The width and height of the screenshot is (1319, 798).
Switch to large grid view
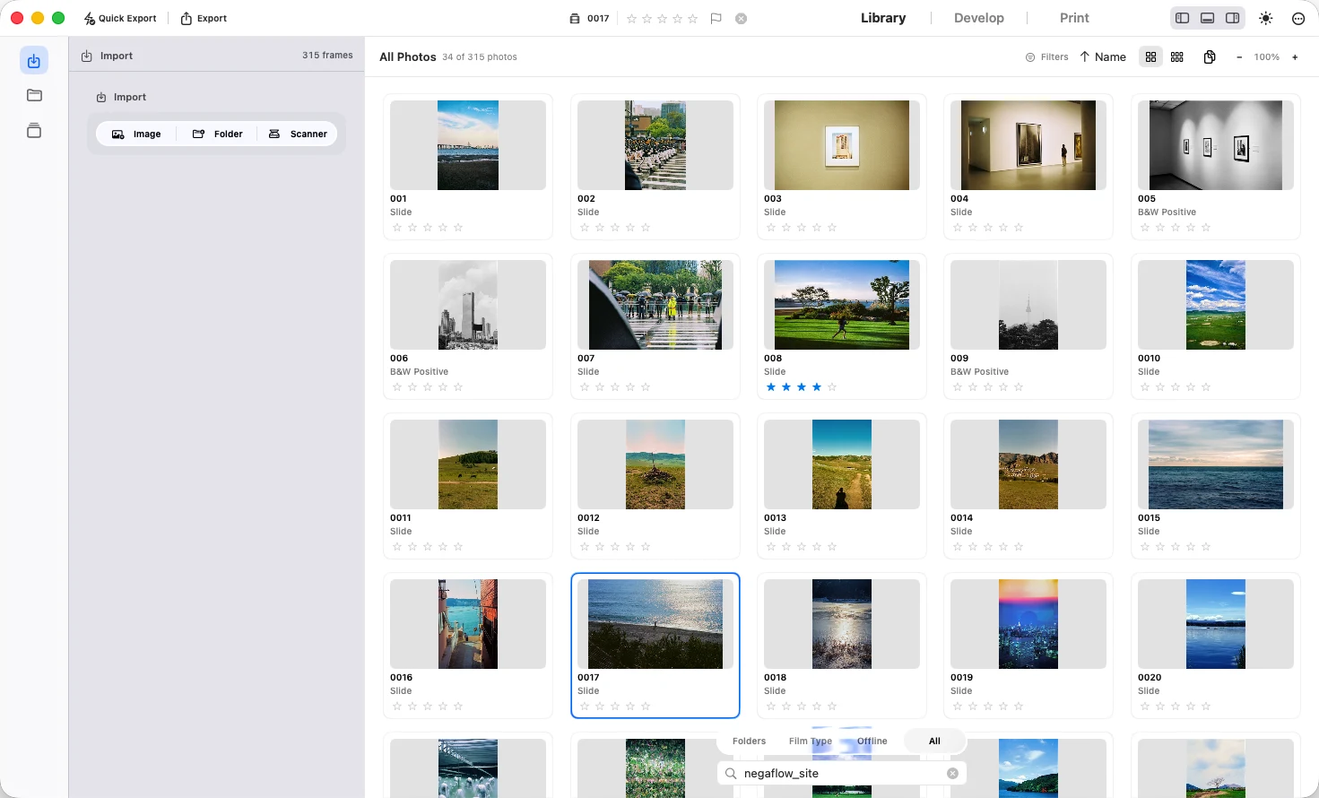coord(1150,56)
